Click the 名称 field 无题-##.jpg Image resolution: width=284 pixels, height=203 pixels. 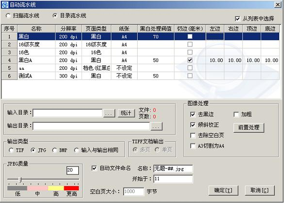pos(173,169)
